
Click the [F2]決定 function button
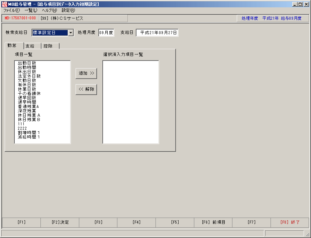click(60, 222)
